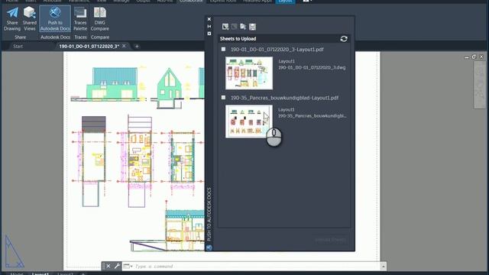Click the save icon in palette toolbar
This screenshot has height=275, width=489.
point(252,27)
